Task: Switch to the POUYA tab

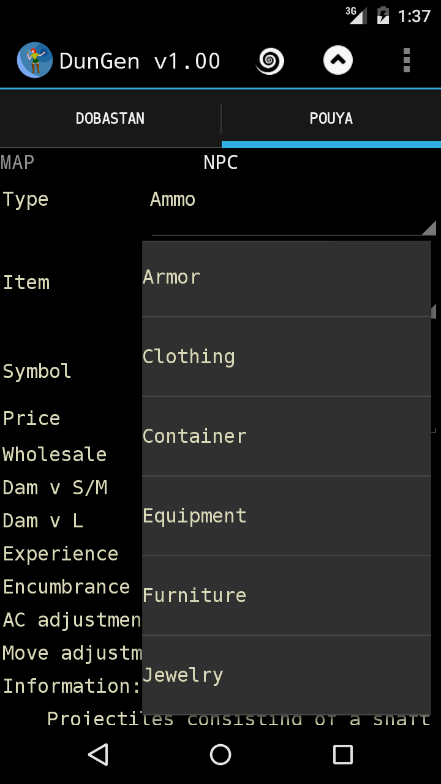Action: pyautogui.click(x=331, y=118)
